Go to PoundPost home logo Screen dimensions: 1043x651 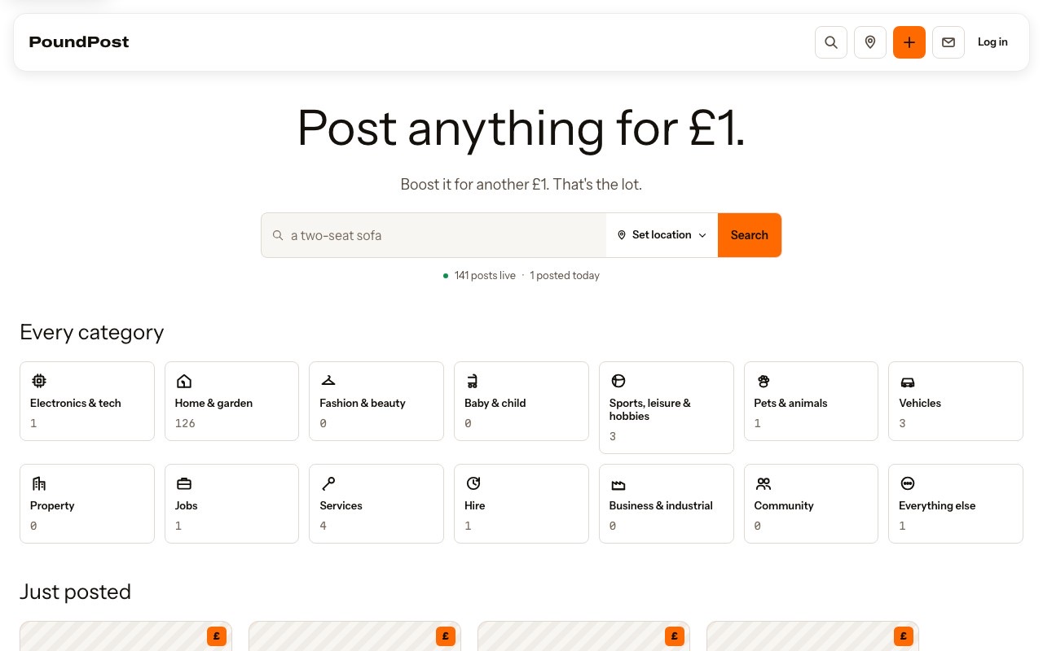79,42
